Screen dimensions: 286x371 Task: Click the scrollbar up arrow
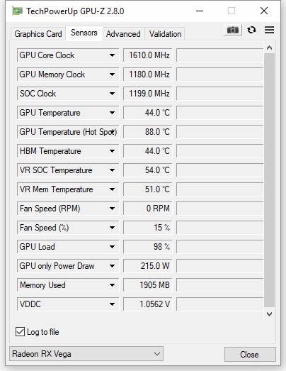[x=269, y=48]
